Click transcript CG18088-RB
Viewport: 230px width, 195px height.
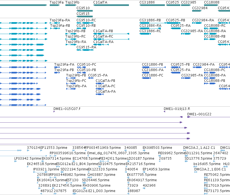click(215, 36)
